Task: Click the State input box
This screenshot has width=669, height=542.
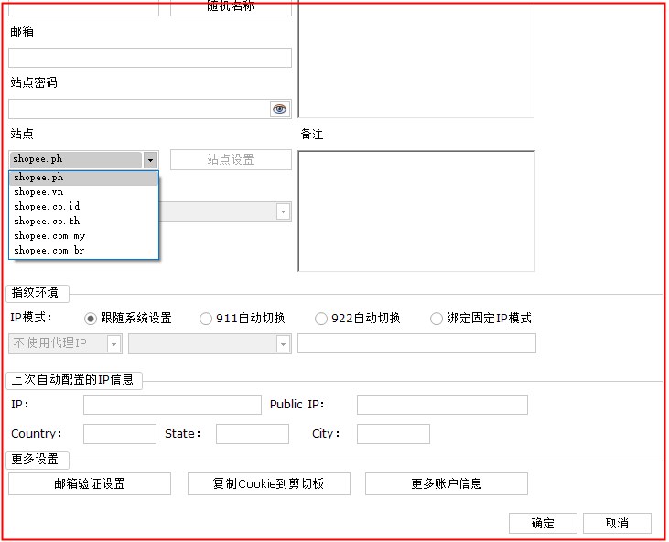Action: (x=253, y=434)
